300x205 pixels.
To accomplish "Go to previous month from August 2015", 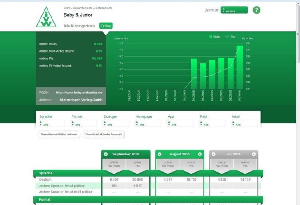I will (x=160, y=154).
